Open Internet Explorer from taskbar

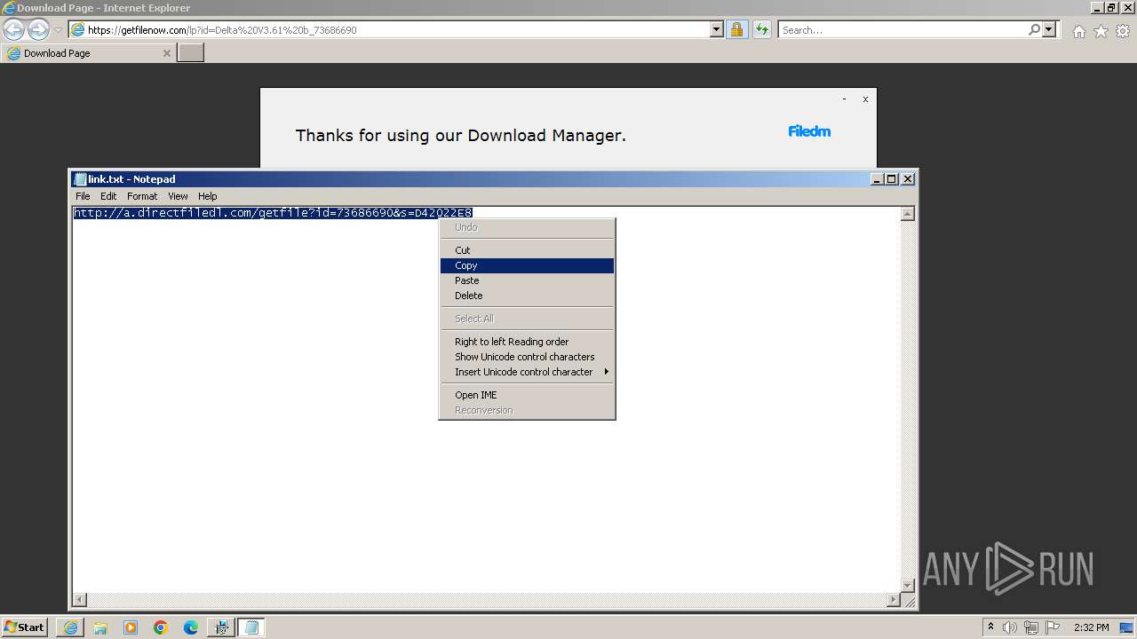tap(70, 627)
